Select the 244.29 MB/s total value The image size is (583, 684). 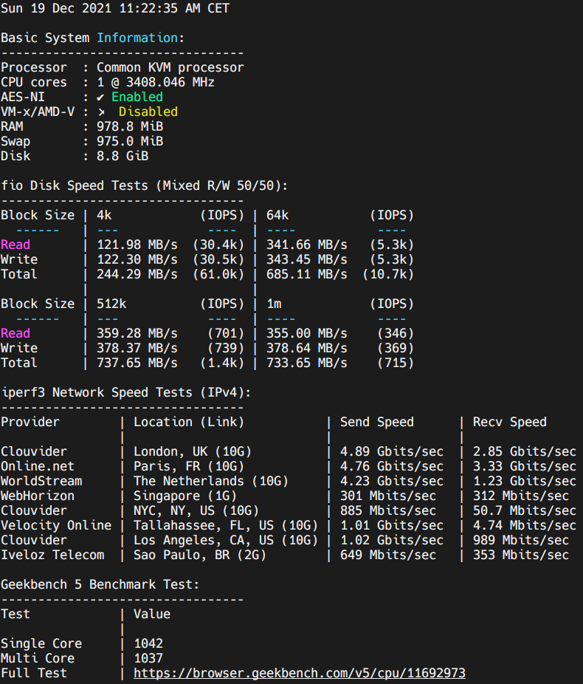click(137, 274)
